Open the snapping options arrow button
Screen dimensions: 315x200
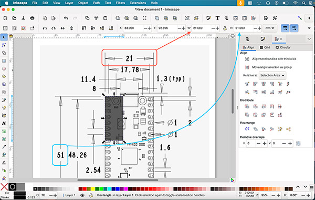pyautogui.click(x=309, y=18)
